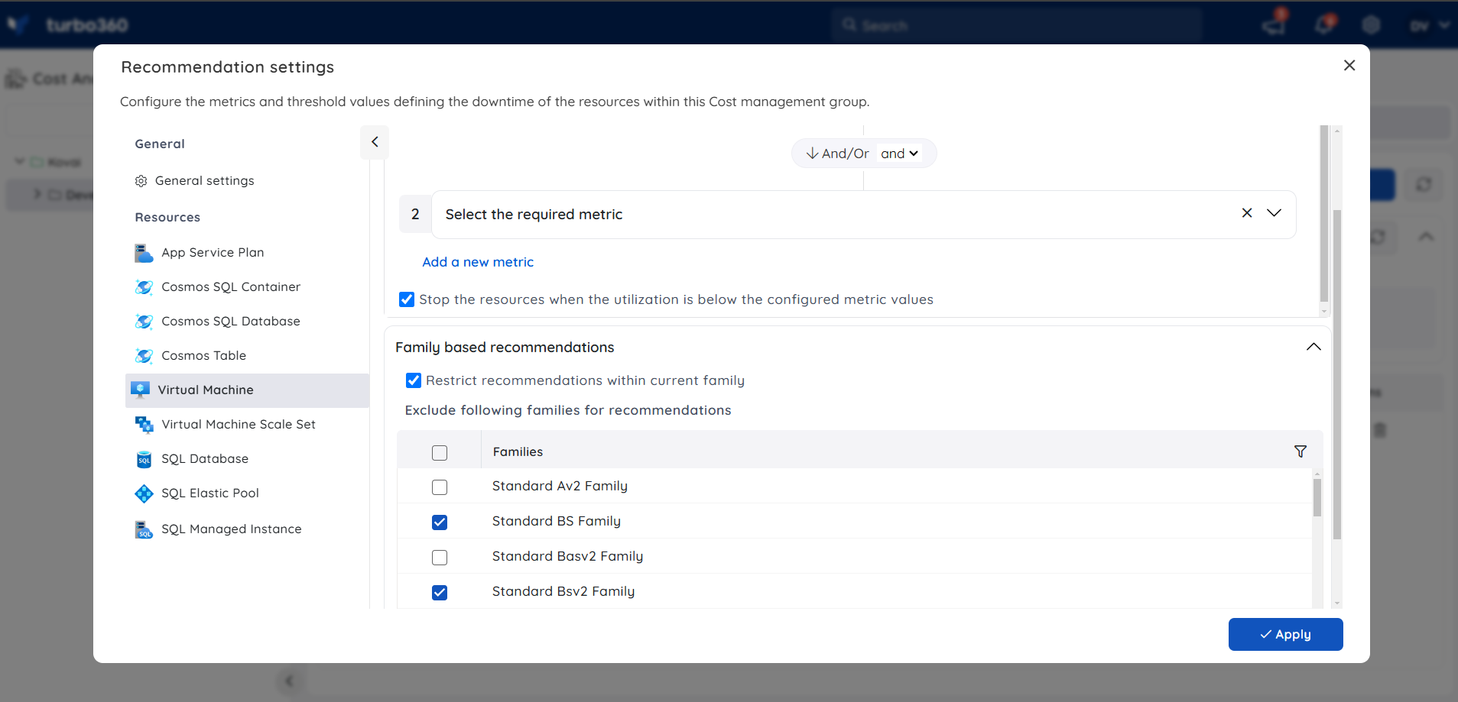Click the Cosmos Table icon
Viewport: 1458px width, 702px height.
[144, 356]
